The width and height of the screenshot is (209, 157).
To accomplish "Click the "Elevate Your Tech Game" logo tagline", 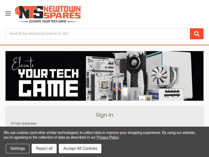I will tap(48, 21).
